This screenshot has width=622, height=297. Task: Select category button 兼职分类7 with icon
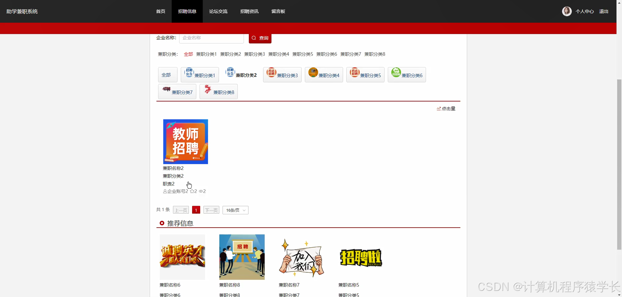[177, 91]
